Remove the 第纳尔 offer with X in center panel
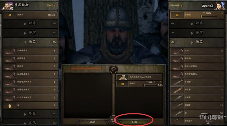Image resolution: width=227 pixels, height=126 pixels. (x=161, y=82)
